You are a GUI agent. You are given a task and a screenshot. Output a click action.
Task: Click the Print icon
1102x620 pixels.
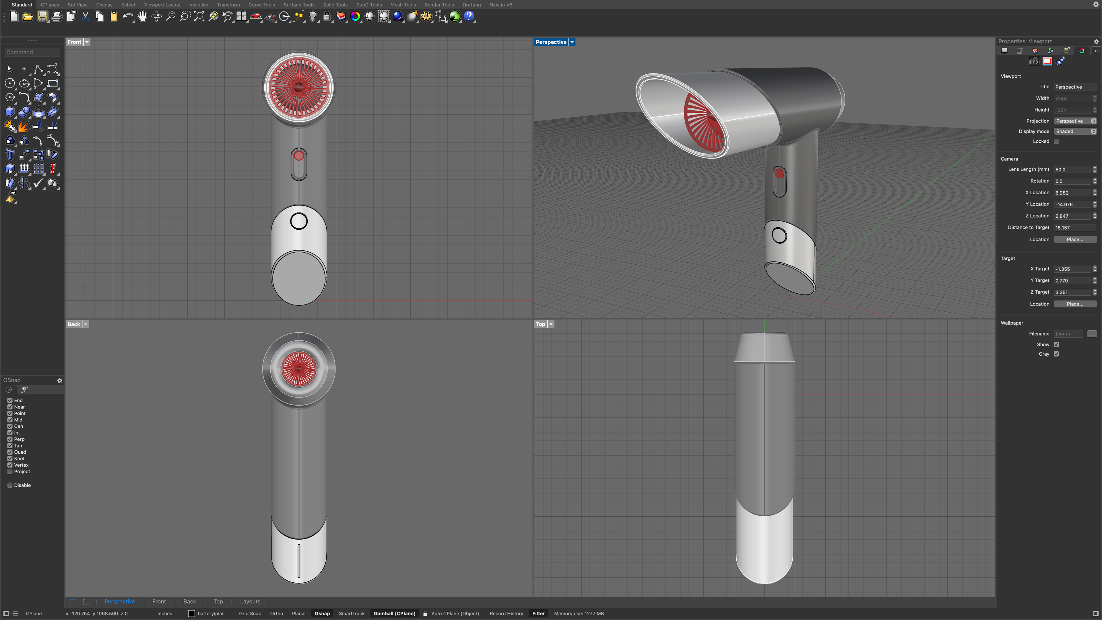57,17
